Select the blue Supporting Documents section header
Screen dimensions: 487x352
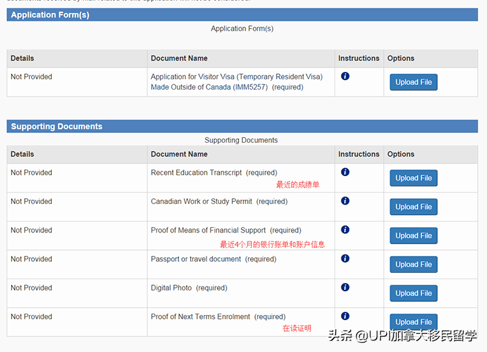pos(242,127)
